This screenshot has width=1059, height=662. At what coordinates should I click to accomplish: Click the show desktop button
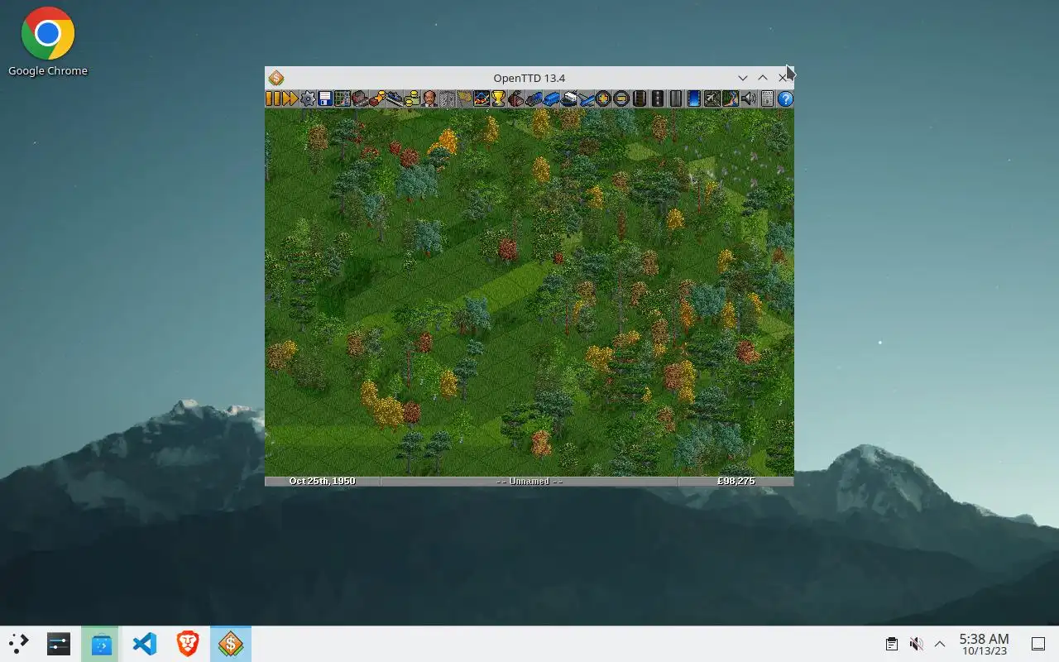tap(1037, 644)
